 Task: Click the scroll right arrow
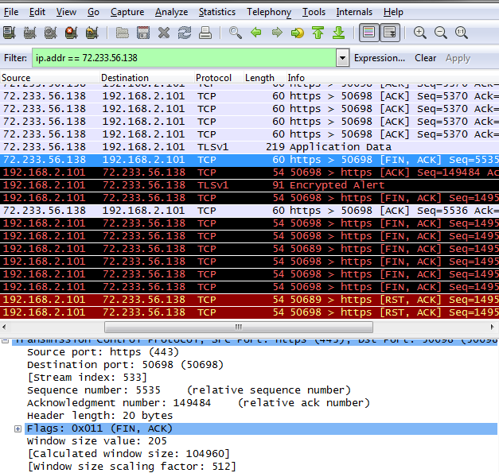point(493,327)
